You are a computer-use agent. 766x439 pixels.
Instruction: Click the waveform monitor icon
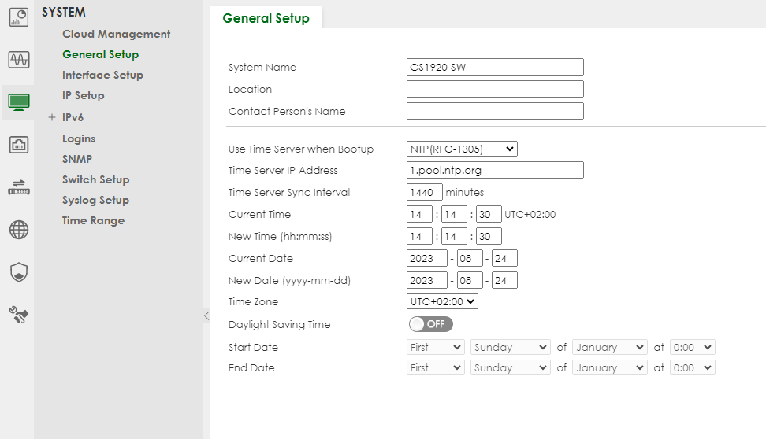tap(18, 60)
